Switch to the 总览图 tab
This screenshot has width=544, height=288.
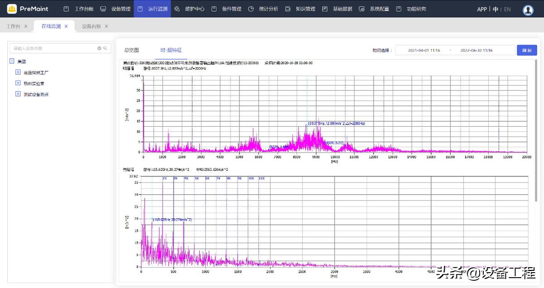131,50
